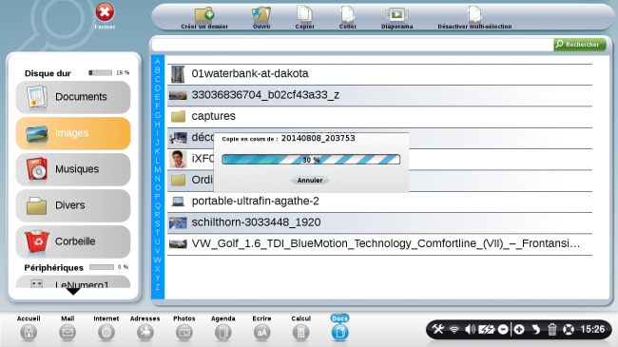Click the Créer un dossier toolbar icon
This screenshot has height=347, width=618.
(x=204, y=14)
